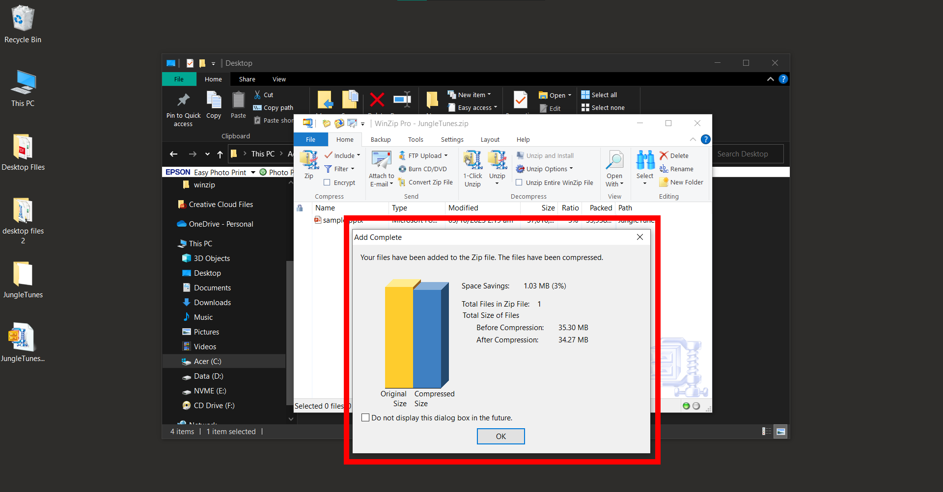The width and height of the screenshot is (943, 492).
Task: Click OK in the Add Complete dialog
Action: coord(500,436)
